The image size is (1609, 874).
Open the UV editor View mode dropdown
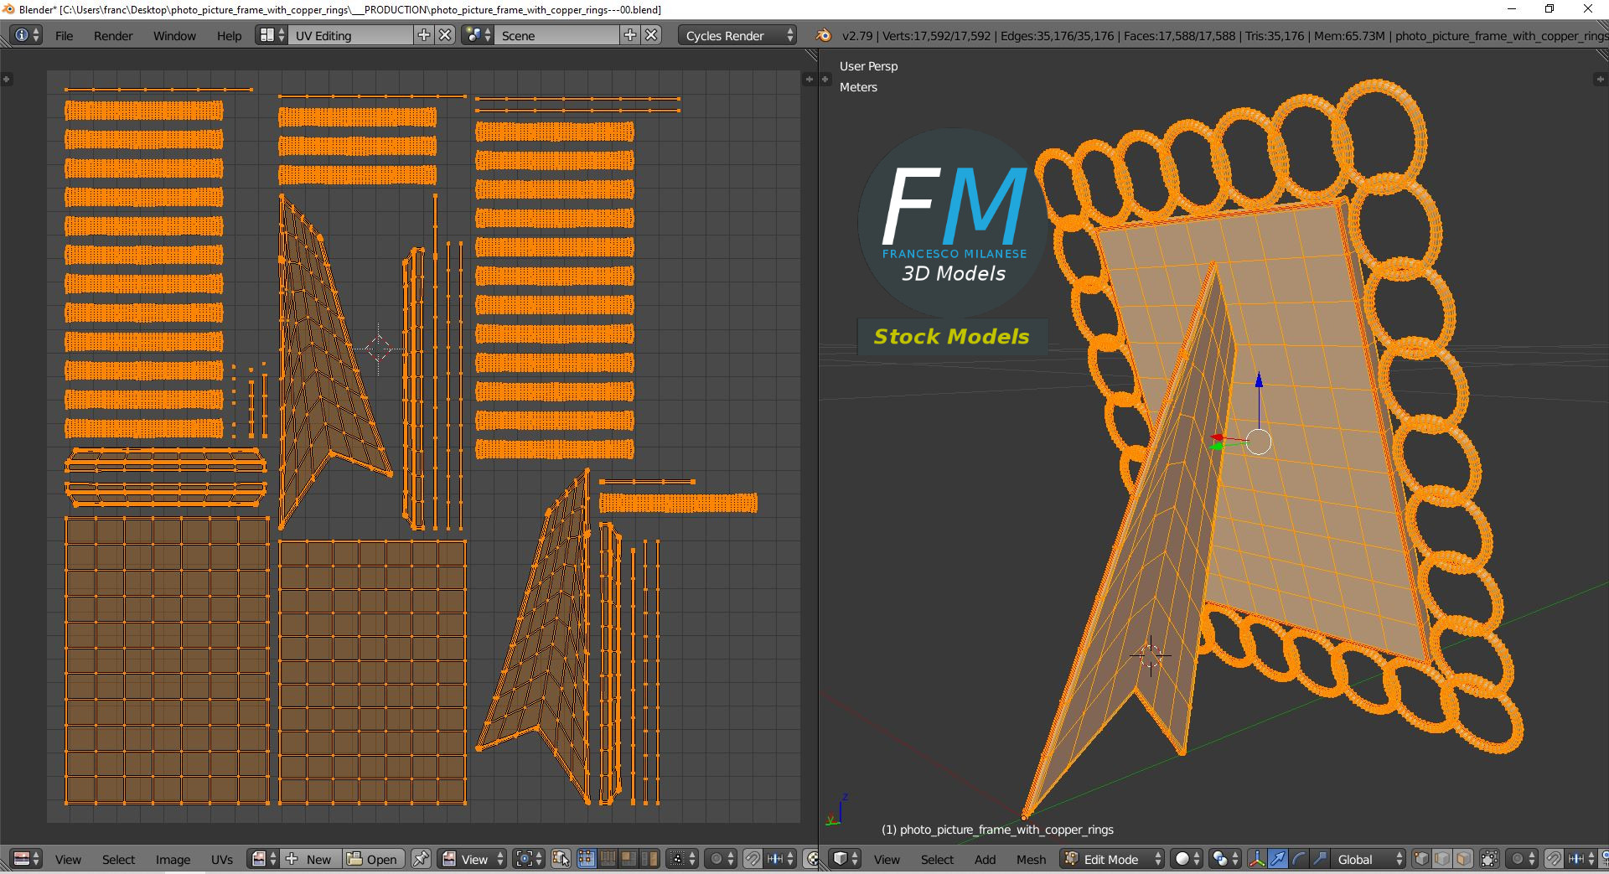(473, 859)
